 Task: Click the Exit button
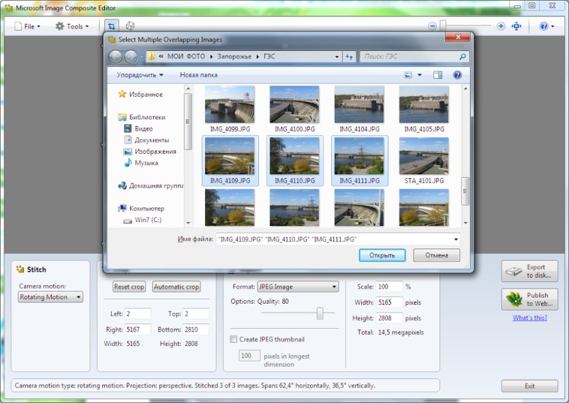(x=529, y=386)
